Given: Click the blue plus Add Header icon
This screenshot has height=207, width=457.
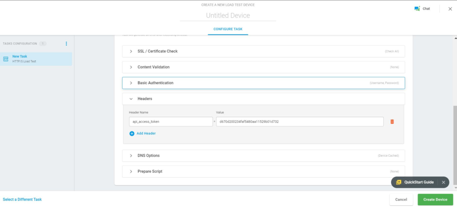Looking at the screenshot, I should 132,133.
